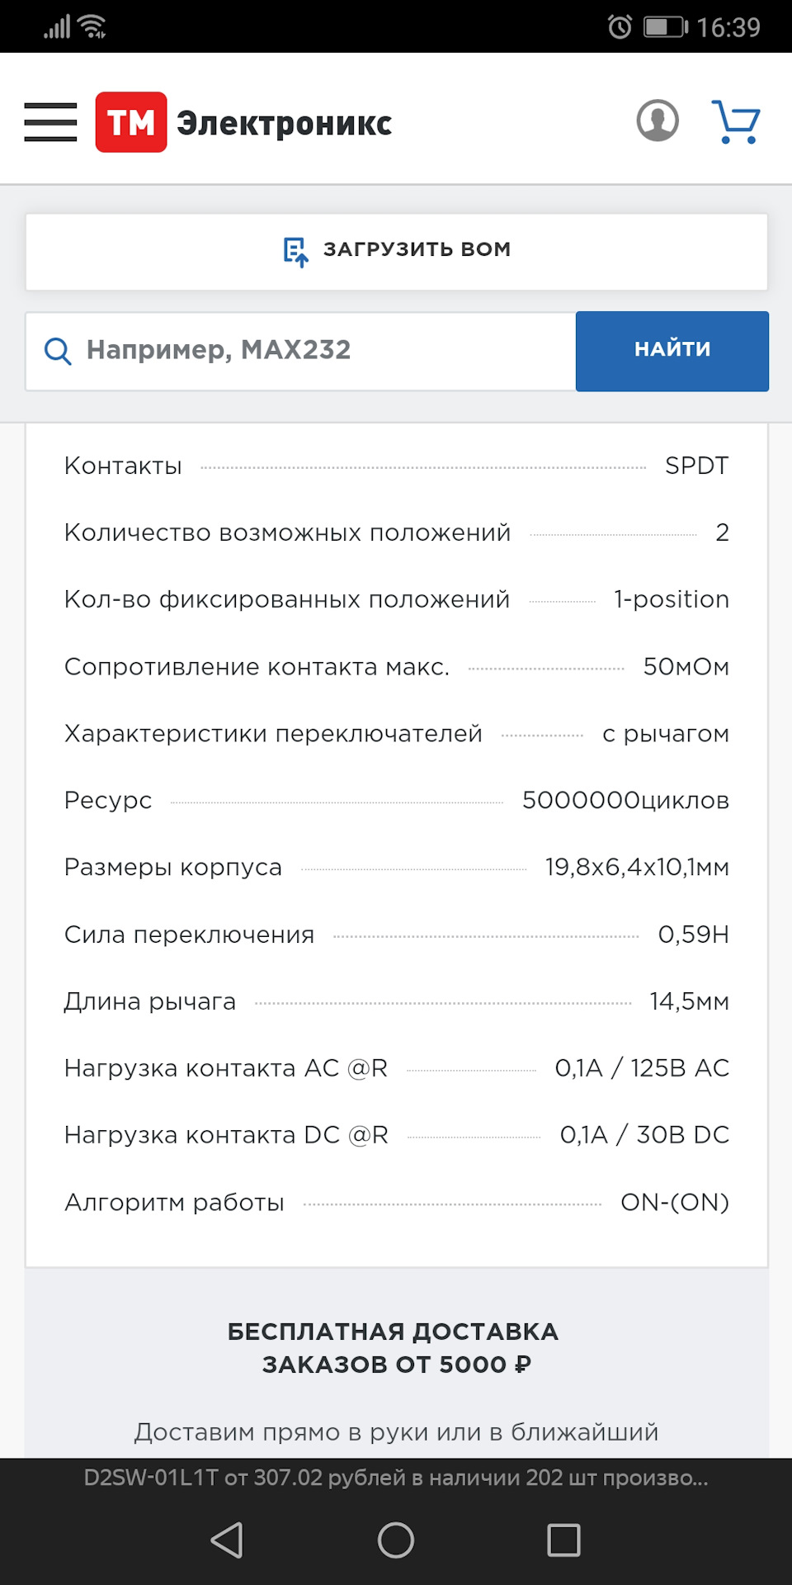The width and height of the screenshot is (792, 1585).
Task: Tap the D2SW-01L1T page title bar
Action: (x=396, y=1478)
